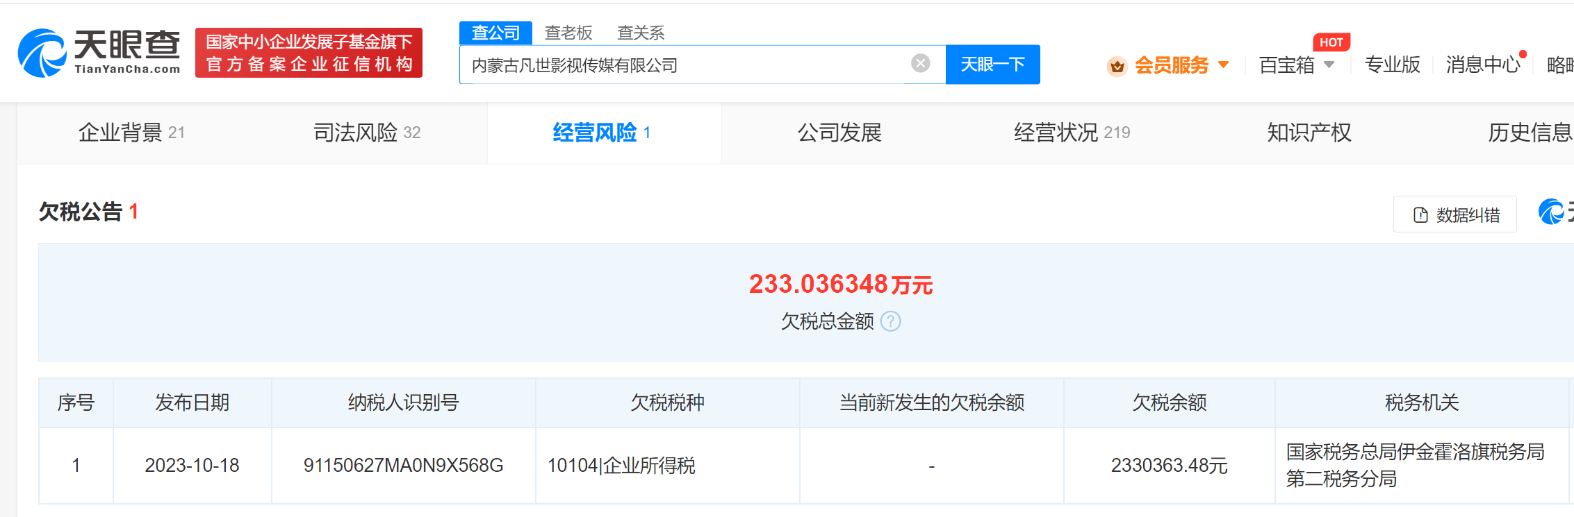1574x517 pixels.
Task: Click the 纳税人识别号 column header
Action: pyautogui.click(x=403, y=402)
